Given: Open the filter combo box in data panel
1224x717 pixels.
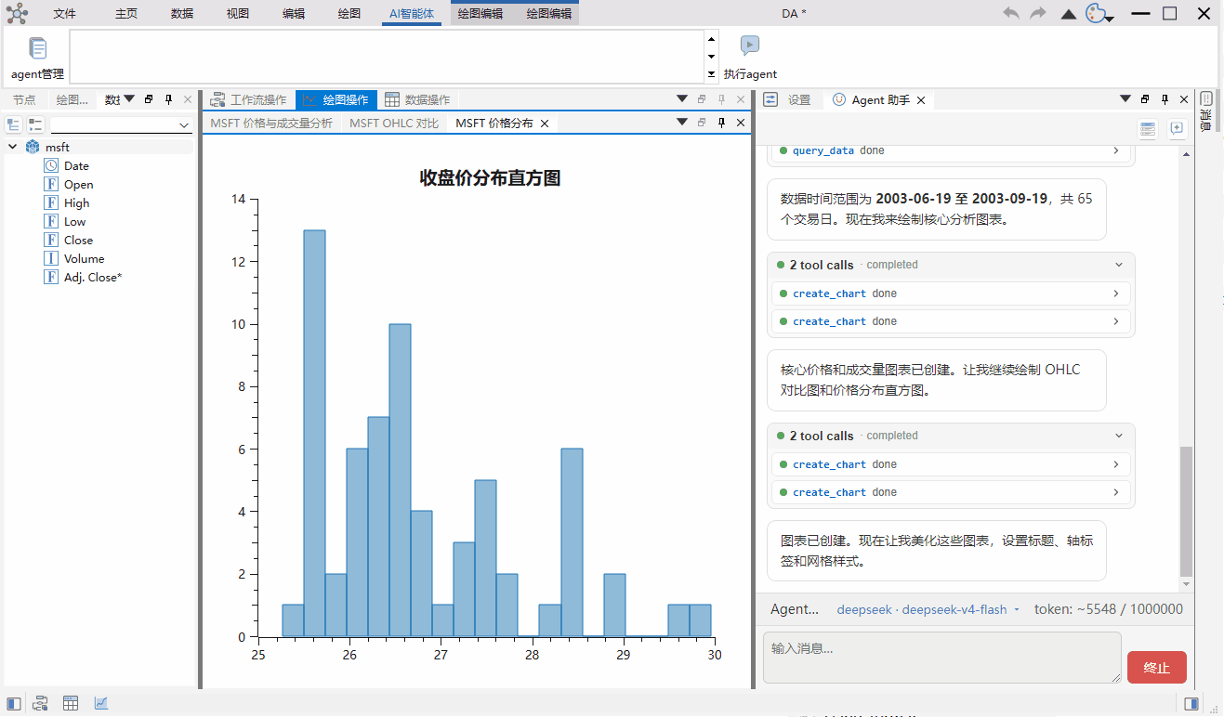Looking at the screenshot, I should click(x=121, y=124).
